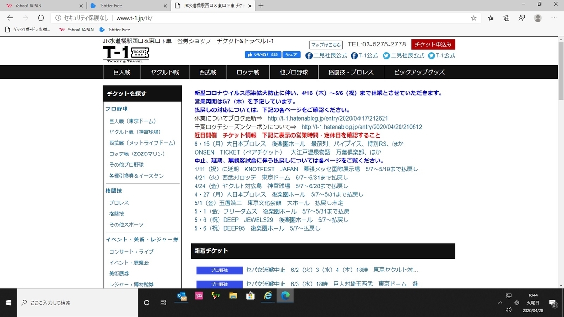Click the scrollbar down arrow

coord(560,285)
